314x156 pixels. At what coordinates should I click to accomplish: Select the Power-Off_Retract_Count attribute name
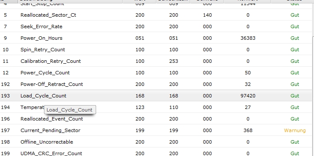coord(52,84)
